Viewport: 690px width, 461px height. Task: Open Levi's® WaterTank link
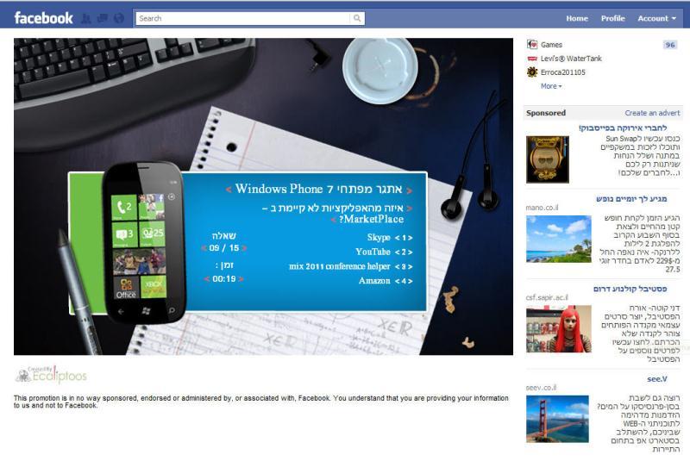point(571,59)
